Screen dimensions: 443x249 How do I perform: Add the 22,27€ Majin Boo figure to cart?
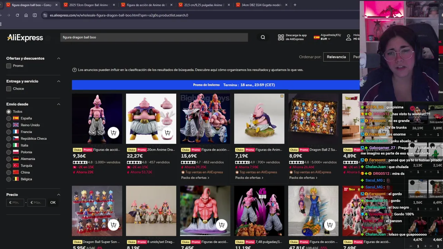click(x=168, y=132)
